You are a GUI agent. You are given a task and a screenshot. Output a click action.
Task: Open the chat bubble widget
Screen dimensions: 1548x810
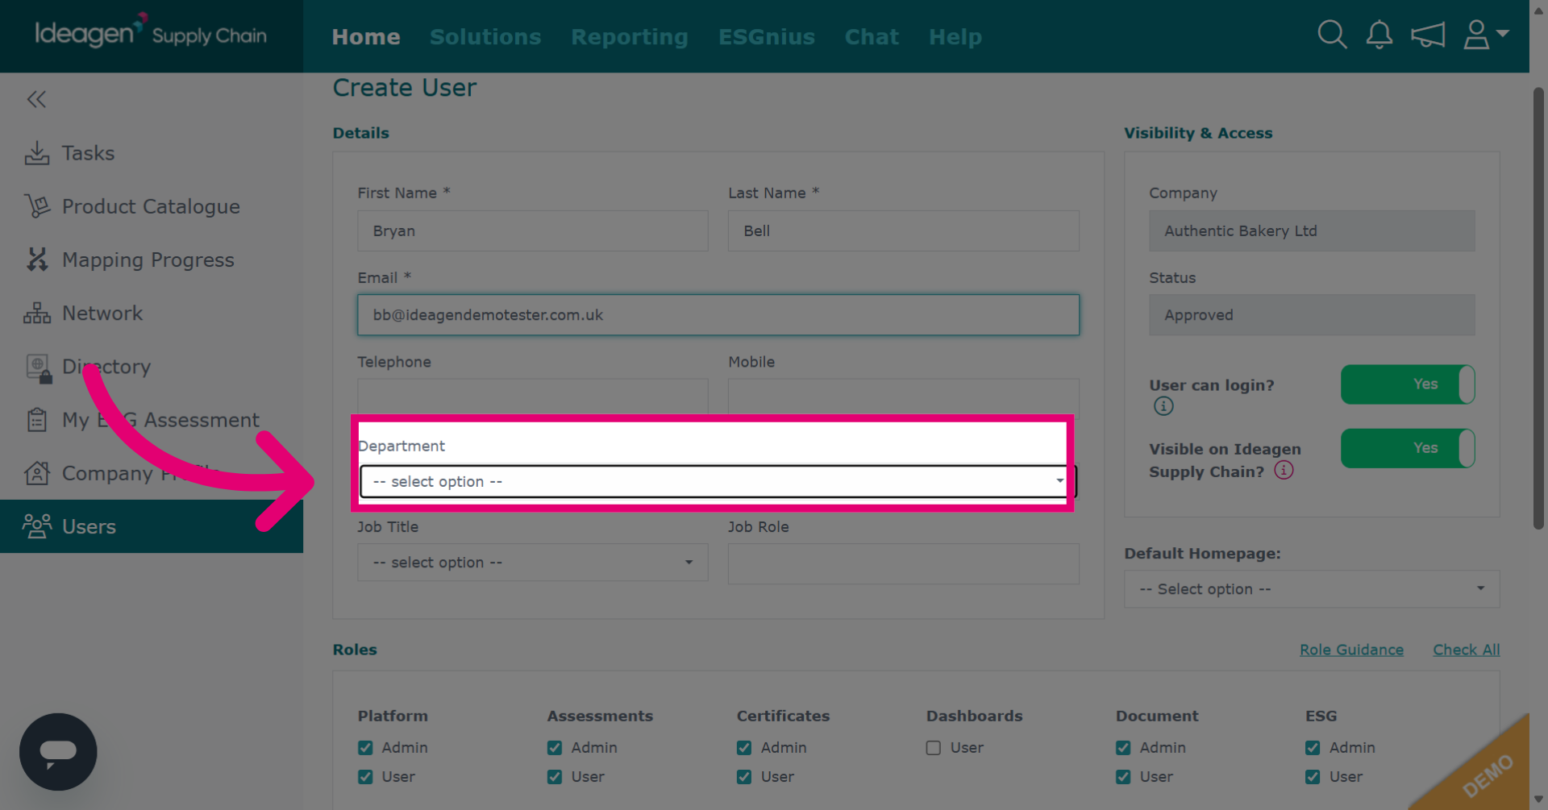tap(58, 752)
